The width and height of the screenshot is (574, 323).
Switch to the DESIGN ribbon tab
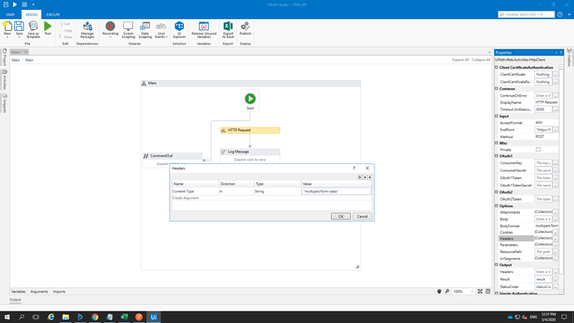pos(32,15)
